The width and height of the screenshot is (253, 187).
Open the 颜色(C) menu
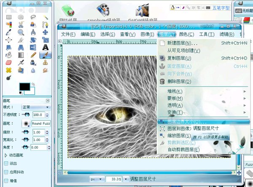(186, 35)
